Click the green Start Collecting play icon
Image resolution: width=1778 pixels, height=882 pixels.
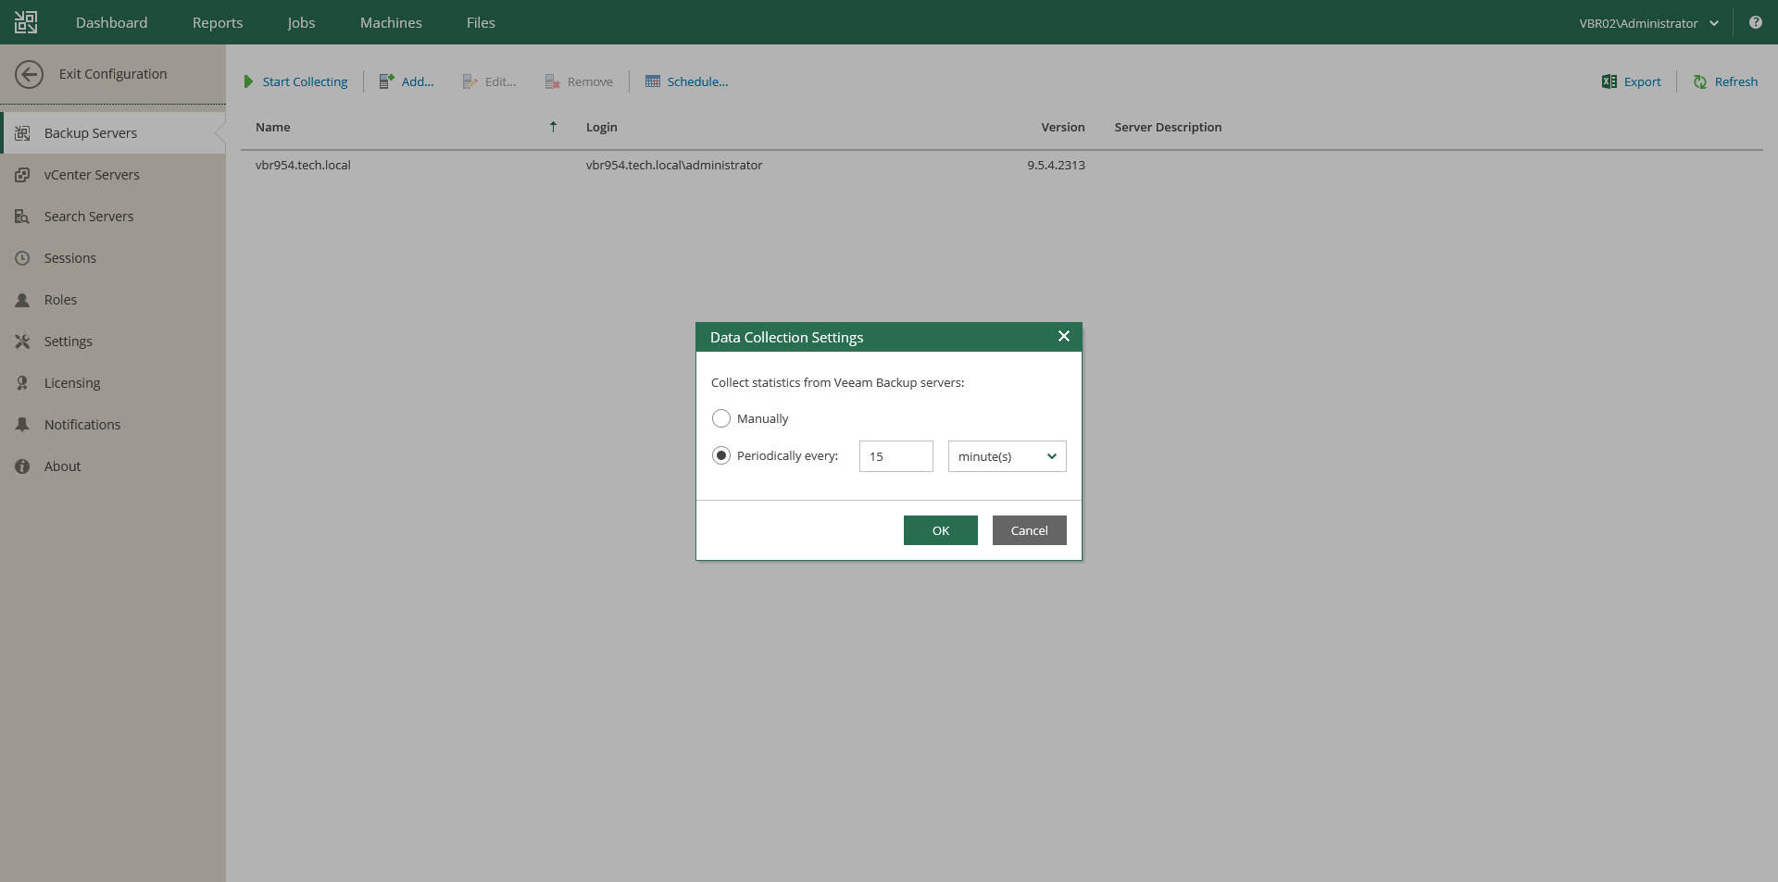[248, 81]
